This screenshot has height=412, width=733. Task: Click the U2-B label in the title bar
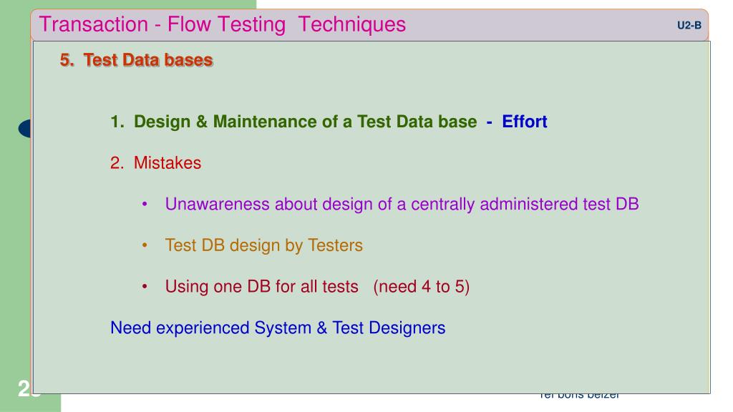tap(689, 25)
